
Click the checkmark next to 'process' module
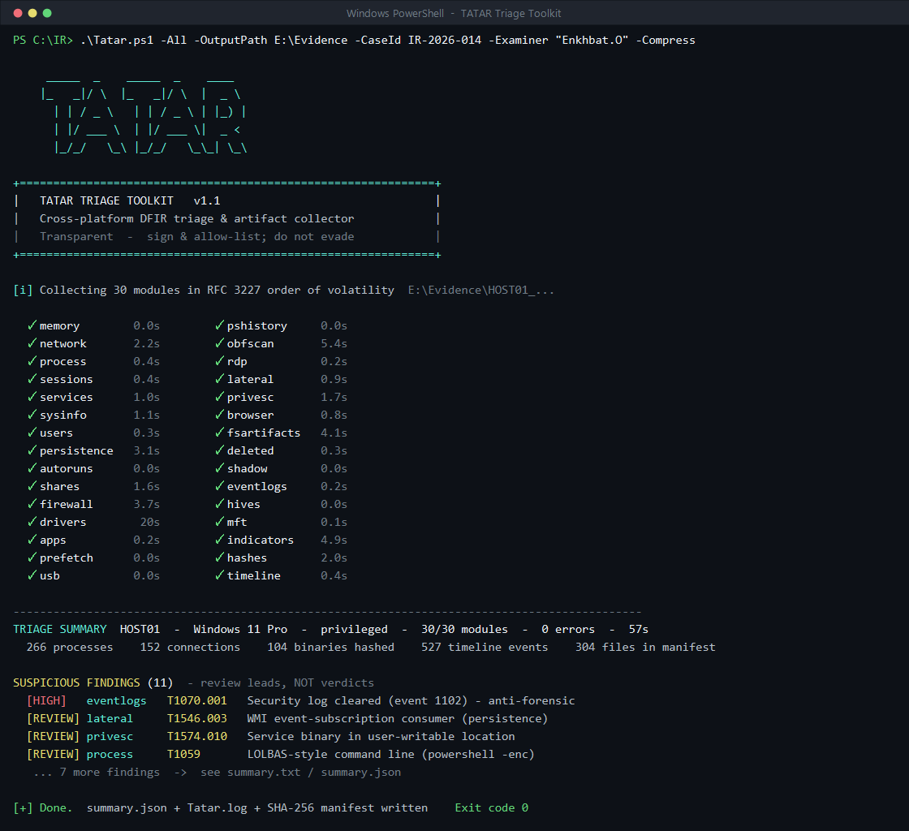coord(32,362)
